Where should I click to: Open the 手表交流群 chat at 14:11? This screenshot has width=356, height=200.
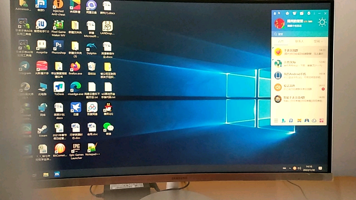[300, 52]
